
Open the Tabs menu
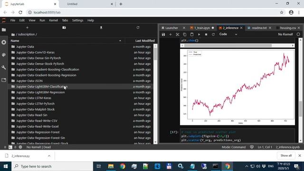tap(65, 20)
